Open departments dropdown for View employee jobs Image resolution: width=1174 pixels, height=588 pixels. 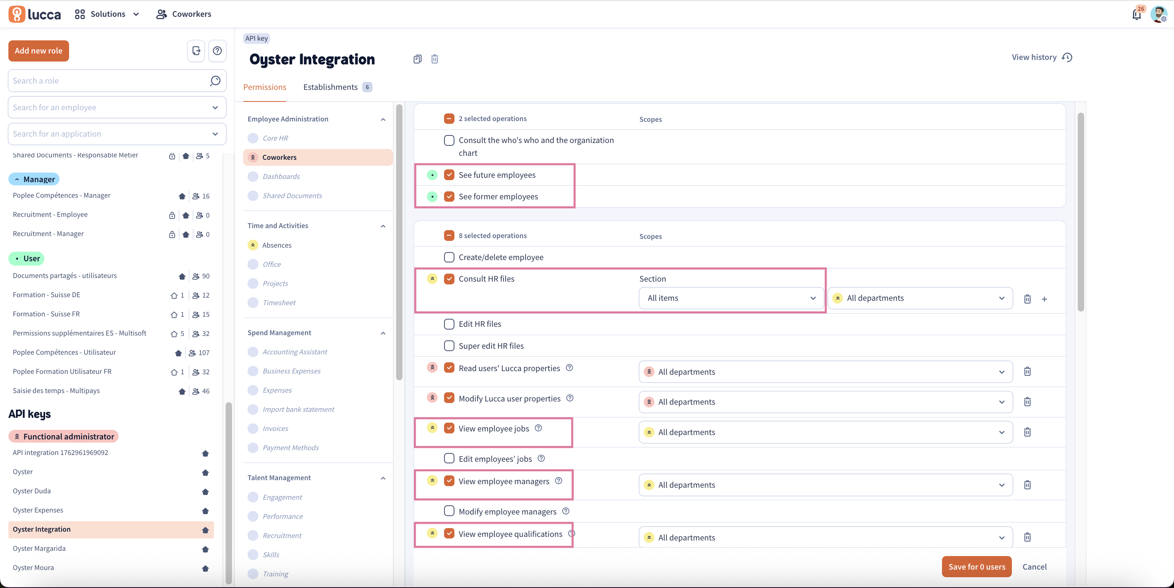click(x=826, y=432)
